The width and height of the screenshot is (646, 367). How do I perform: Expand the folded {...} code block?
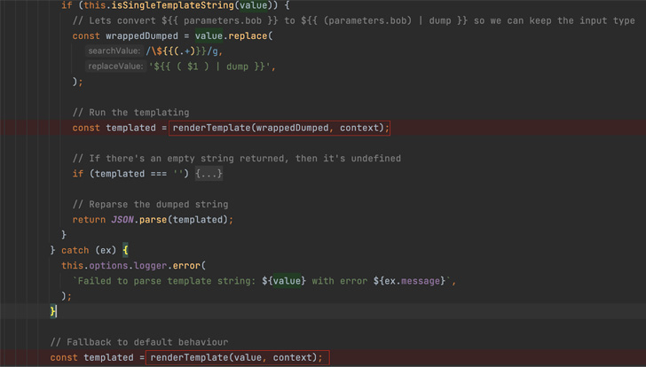pos(209,174)
